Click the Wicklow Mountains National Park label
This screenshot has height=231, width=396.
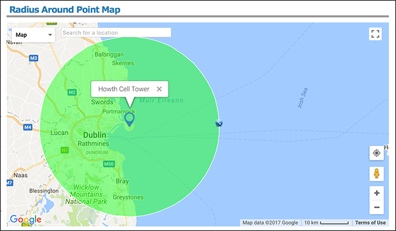(86, 194)
